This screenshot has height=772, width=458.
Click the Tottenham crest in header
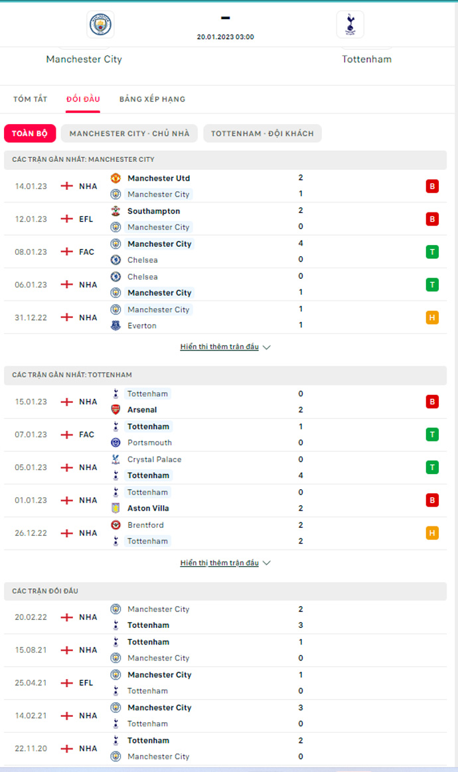coord(350,25)
